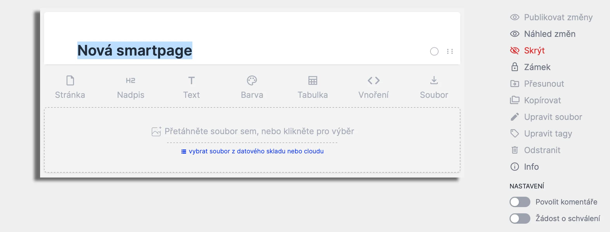Click the drag handle dots beside title
Viewport: 610px width, 232px height.
coord(450,51)
